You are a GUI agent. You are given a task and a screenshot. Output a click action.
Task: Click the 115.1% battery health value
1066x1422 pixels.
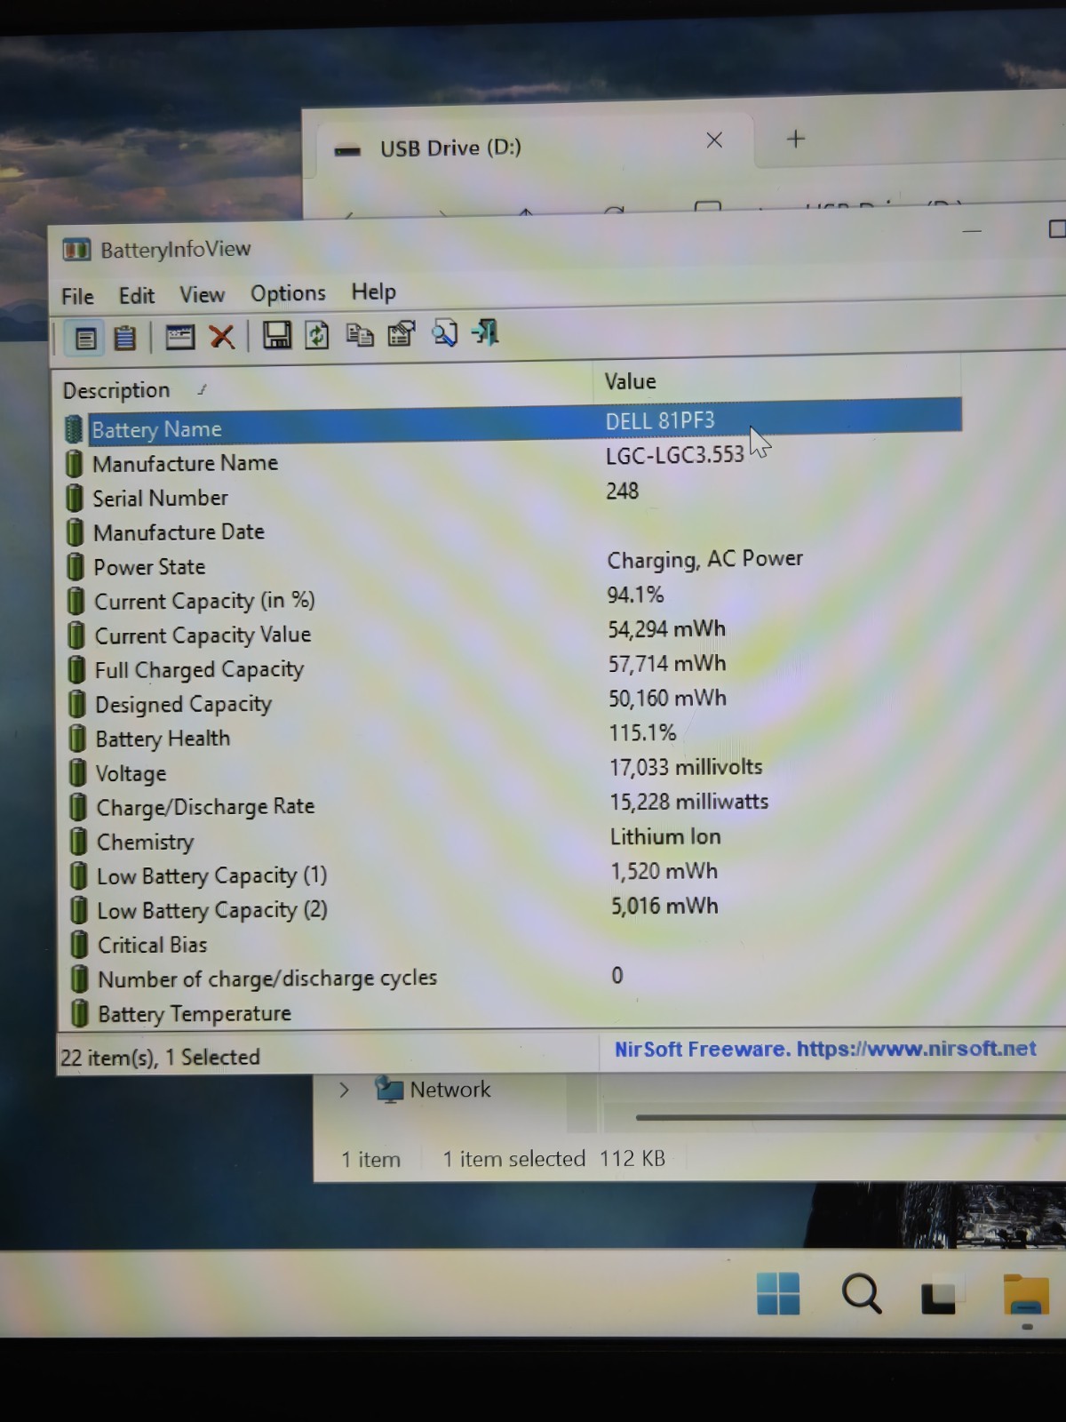642,733
